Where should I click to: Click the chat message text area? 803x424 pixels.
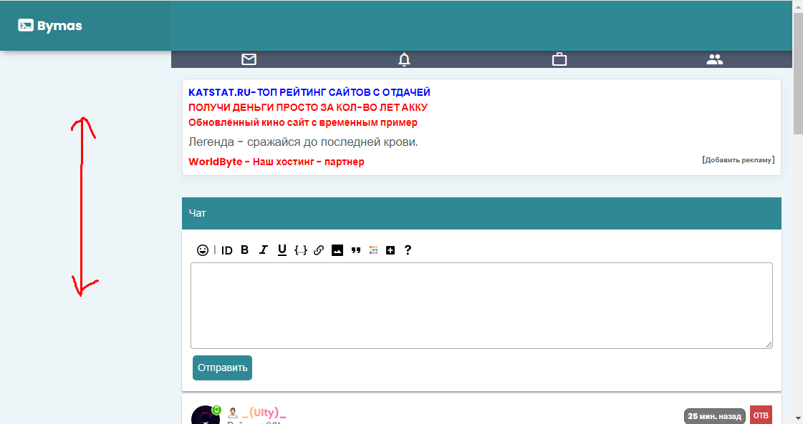pos(481,305)
